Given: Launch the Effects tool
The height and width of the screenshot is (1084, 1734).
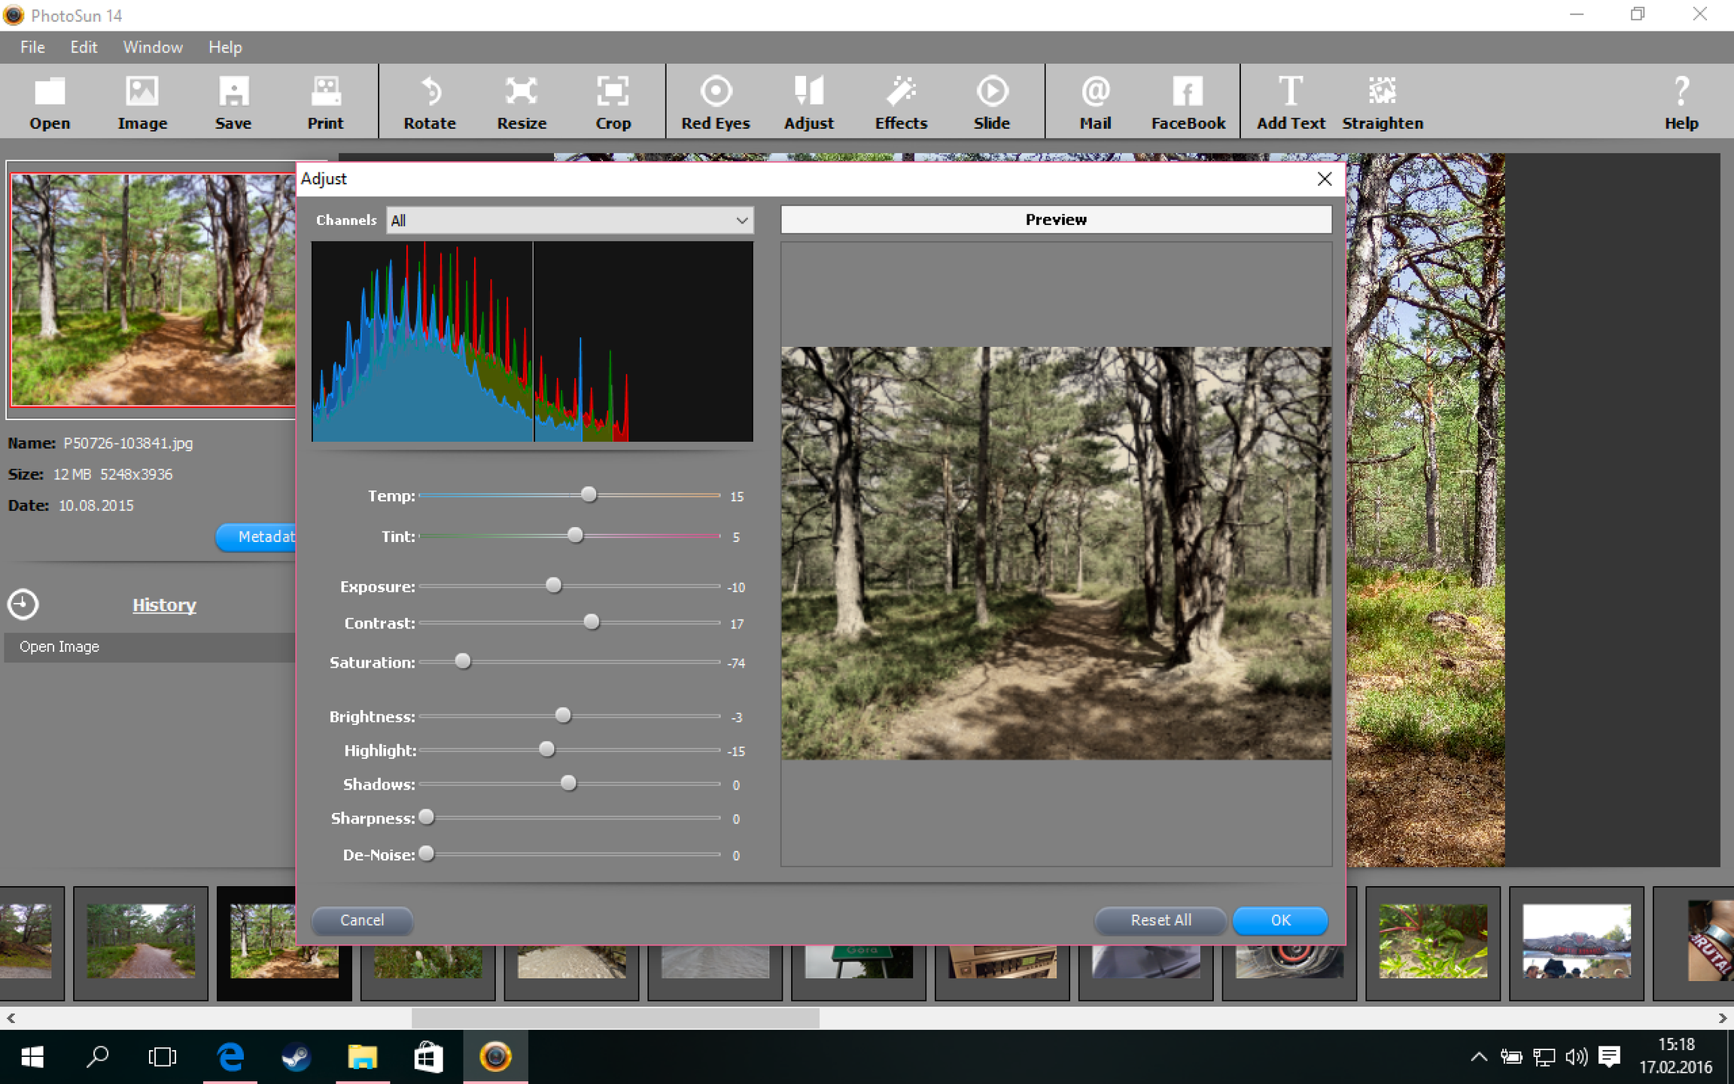Looking at the screenshot, I should pyautogui.click(x=901, y=102).
